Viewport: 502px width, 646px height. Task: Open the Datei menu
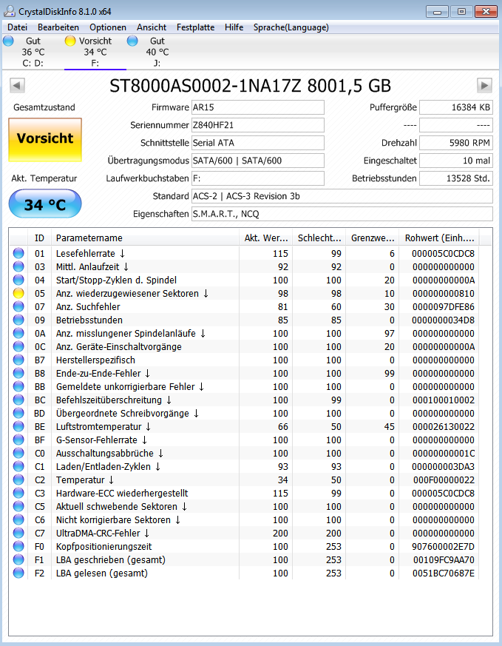point(17,27)
